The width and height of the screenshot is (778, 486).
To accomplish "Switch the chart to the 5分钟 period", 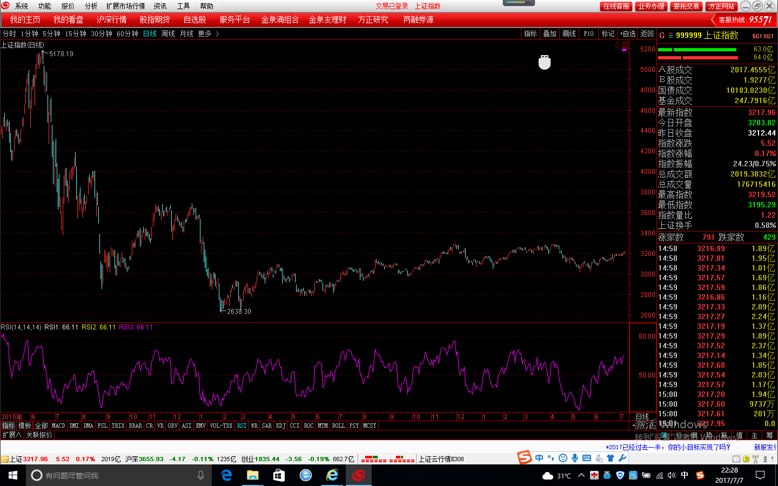I will (x=51, y=33).
